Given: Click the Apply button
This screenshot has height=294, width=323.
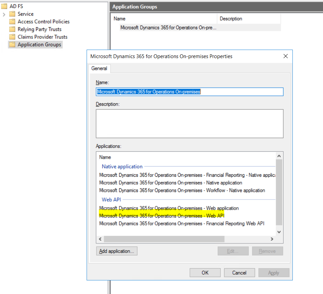Looking at the screenshot, I should click(x=274, y=273).
